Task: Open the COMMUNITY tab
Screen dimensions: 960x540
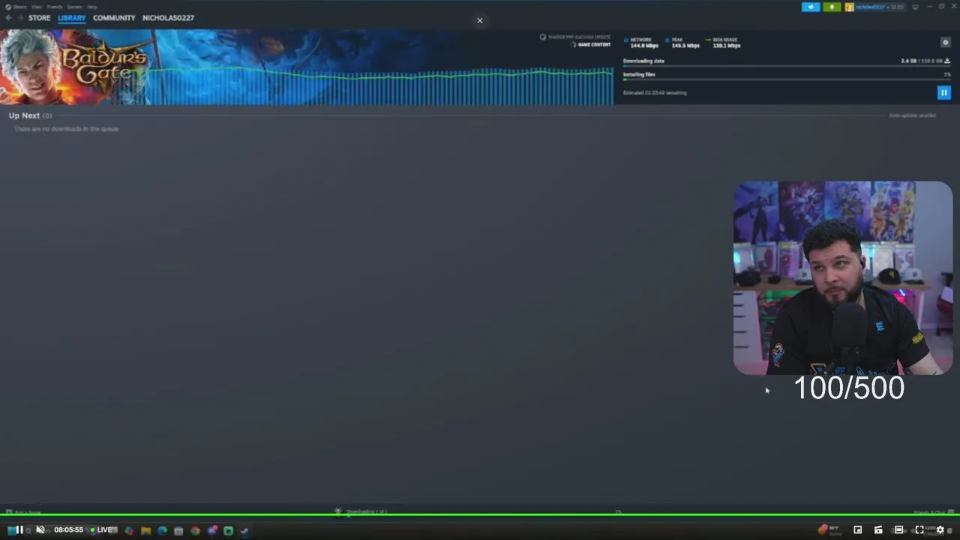Action: click(114, 18)
